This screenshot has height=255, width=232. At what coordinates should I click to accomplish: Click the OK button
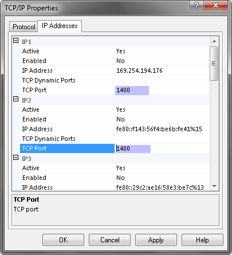(x=63, y=240)
